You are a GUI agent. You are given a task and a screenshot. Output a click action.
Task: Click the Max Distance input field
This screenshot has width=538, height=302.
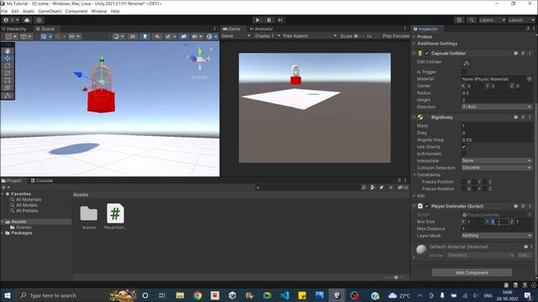(x=497, y=228)
